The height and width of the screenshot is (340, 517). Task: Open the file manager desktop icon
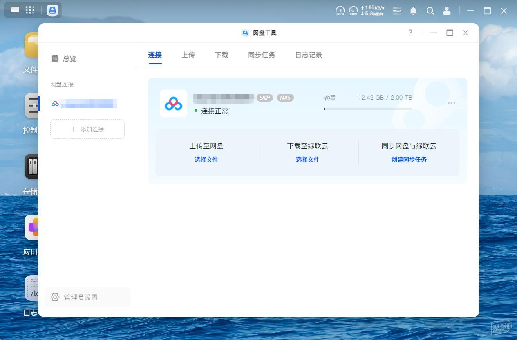click(x=31, y=45)
